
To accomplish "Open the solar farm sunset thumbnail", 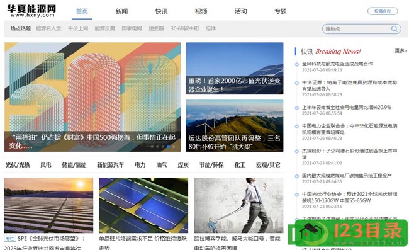I will point(48,205).
